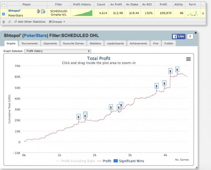Switch to the Opponents tab
The width and height of the screenshot is (211, 170).
click(x=50, y=44)
